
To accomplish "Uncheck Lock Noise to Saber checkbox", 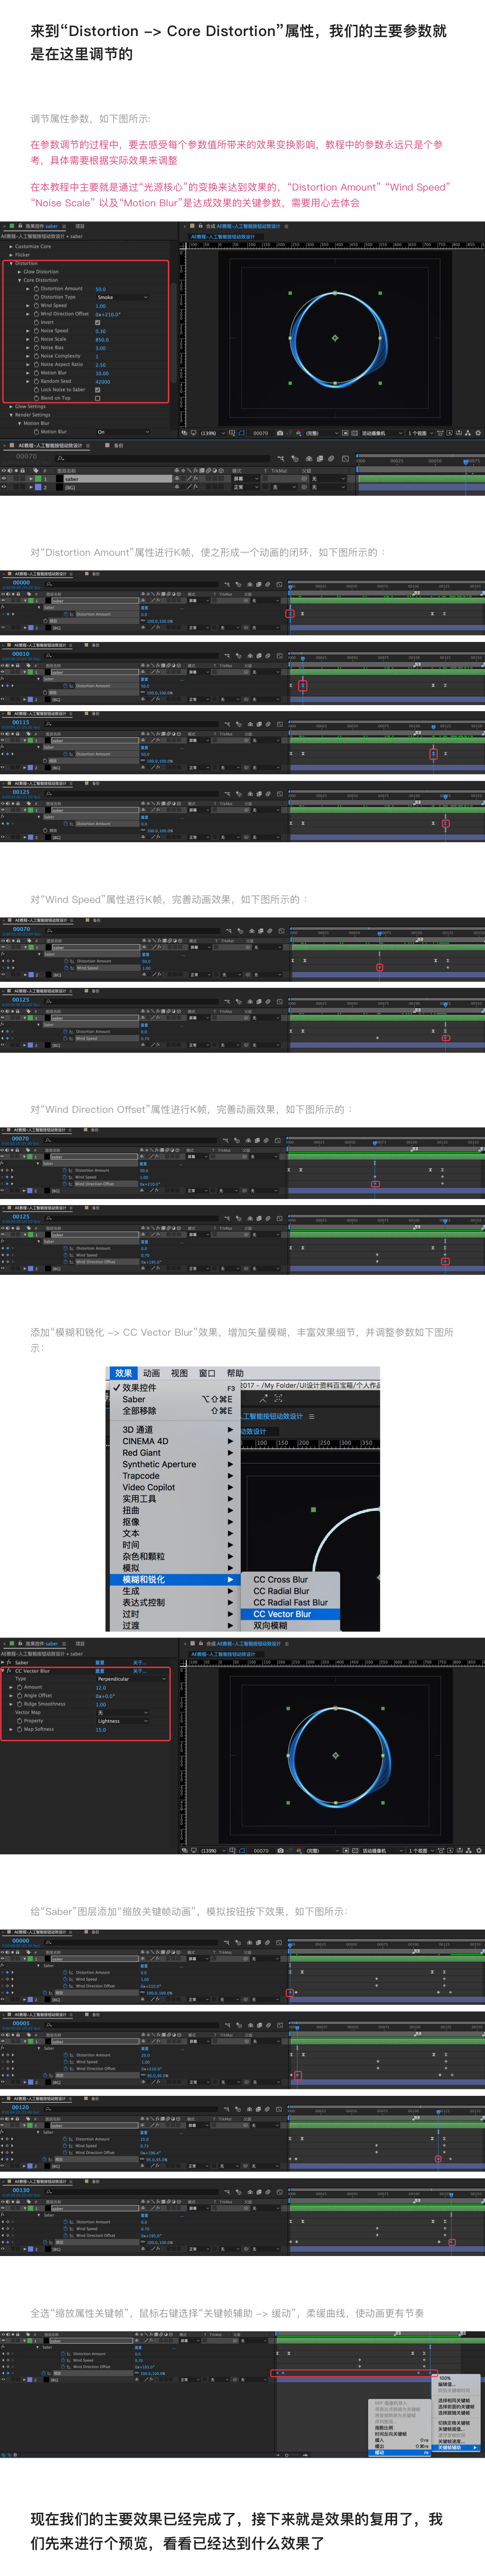I will point(97,390).
